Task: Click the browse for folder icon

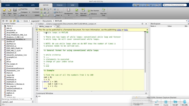Action: tap(14, 21)
